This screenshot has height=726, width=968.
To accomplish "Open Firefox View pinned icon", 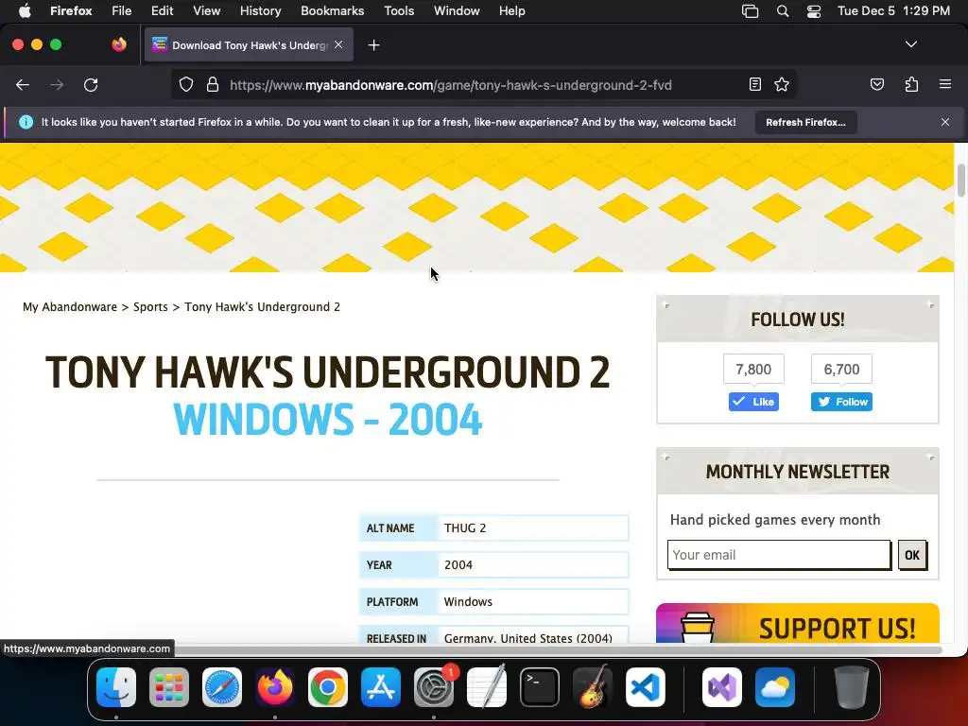I will pyautogui.click(x=119, y=44).
